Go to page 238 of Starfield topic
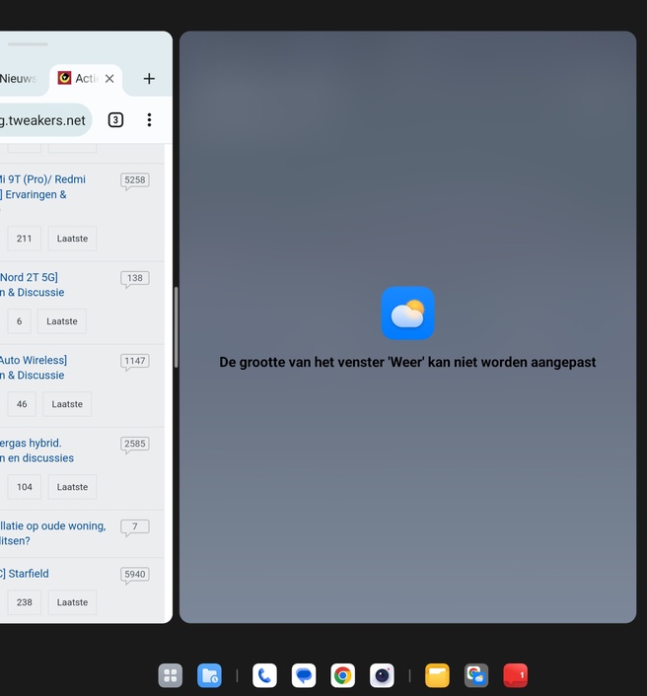The image size is (647, 696). click(25, 602)
